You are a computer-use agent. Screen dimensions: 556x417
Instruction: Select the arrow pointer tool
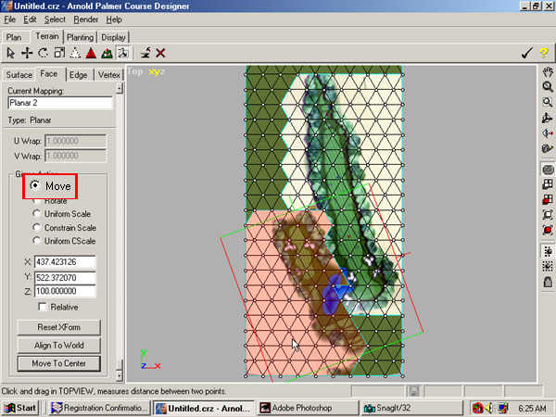tap(10, 53)
